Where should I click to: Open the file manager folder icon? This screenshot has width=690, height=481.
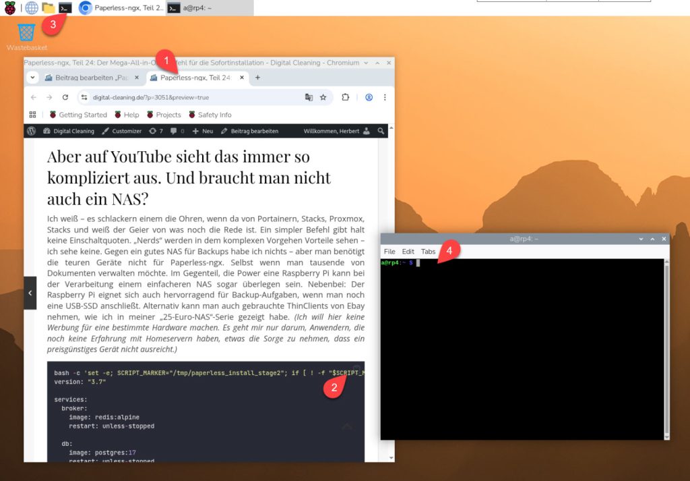pos(49,8)
